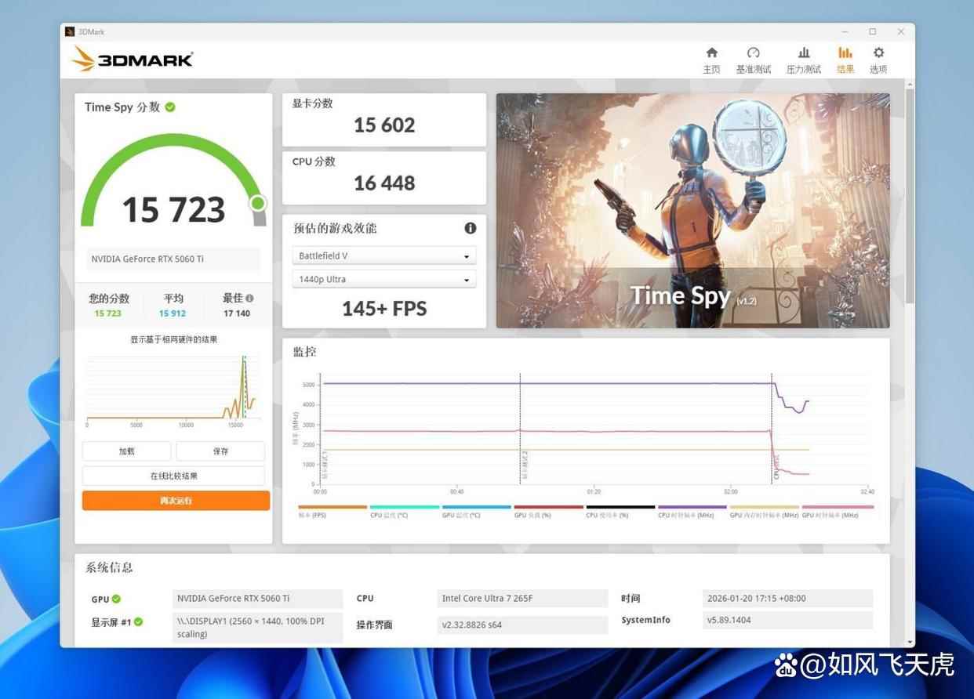974x699 pixels.
Task: Click the 145+ FPS estimate
Action: click(384, 309)
